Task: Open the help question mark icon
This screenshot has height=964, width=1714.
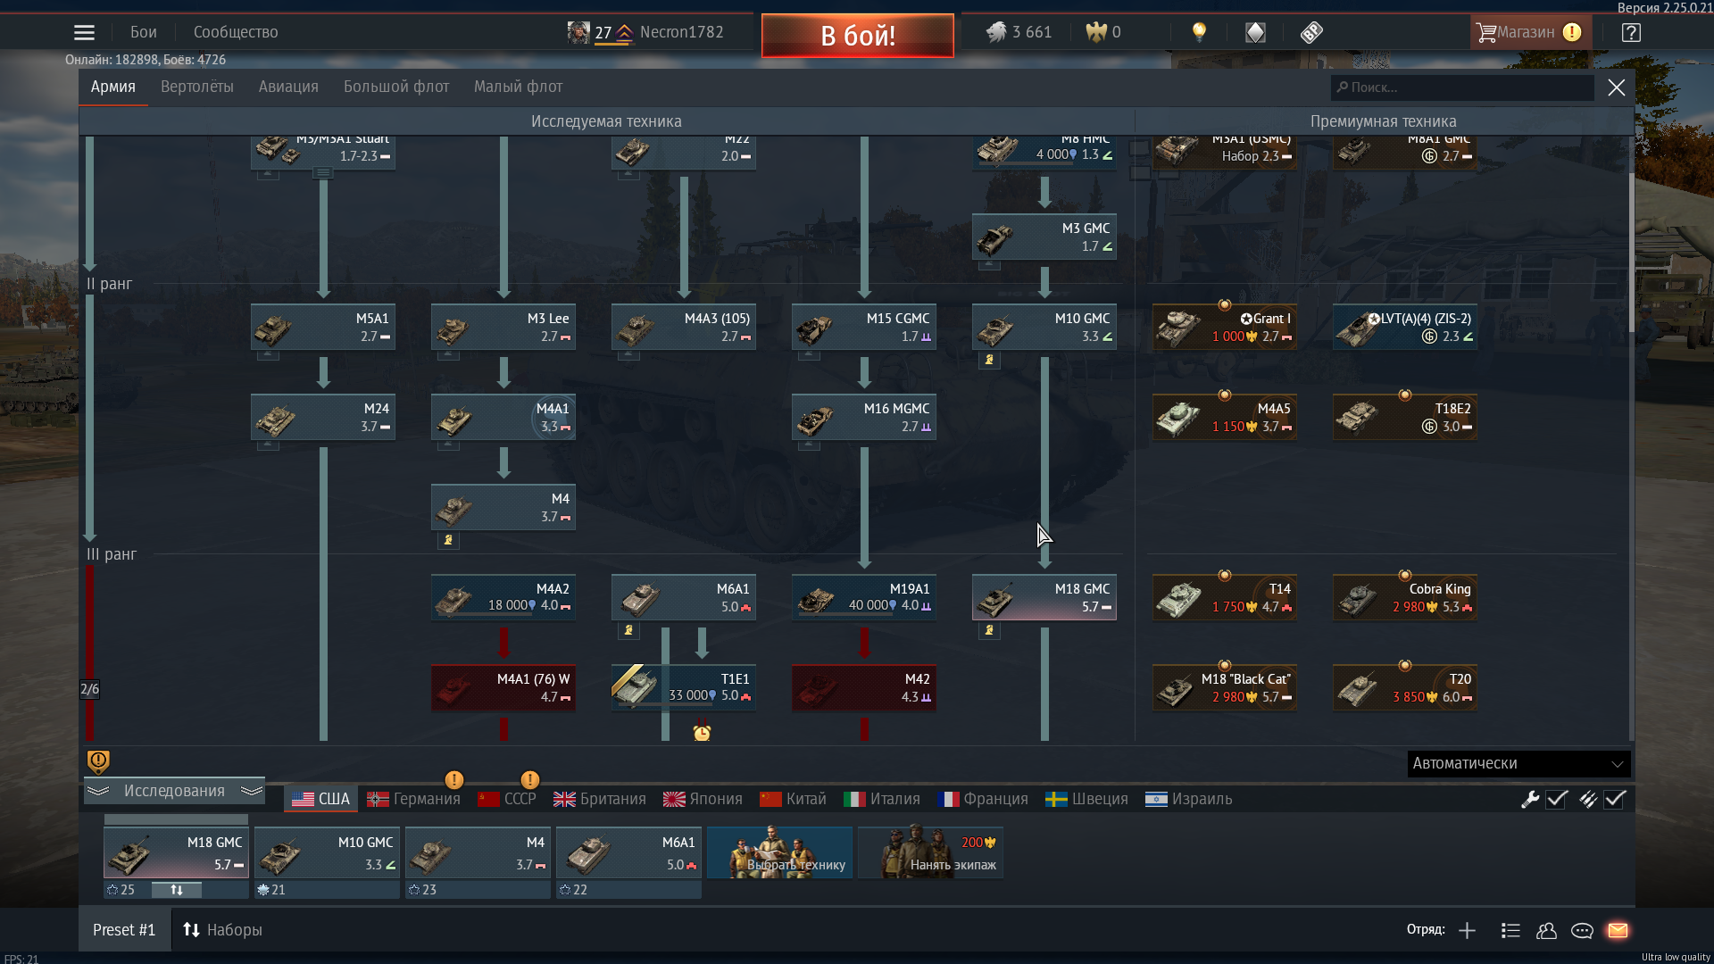Action: coord(1631,33)
